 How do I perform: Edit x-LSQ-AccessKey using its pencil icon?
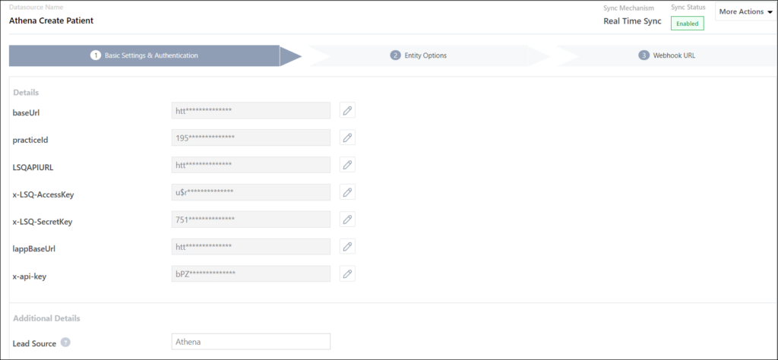[347, 192]
